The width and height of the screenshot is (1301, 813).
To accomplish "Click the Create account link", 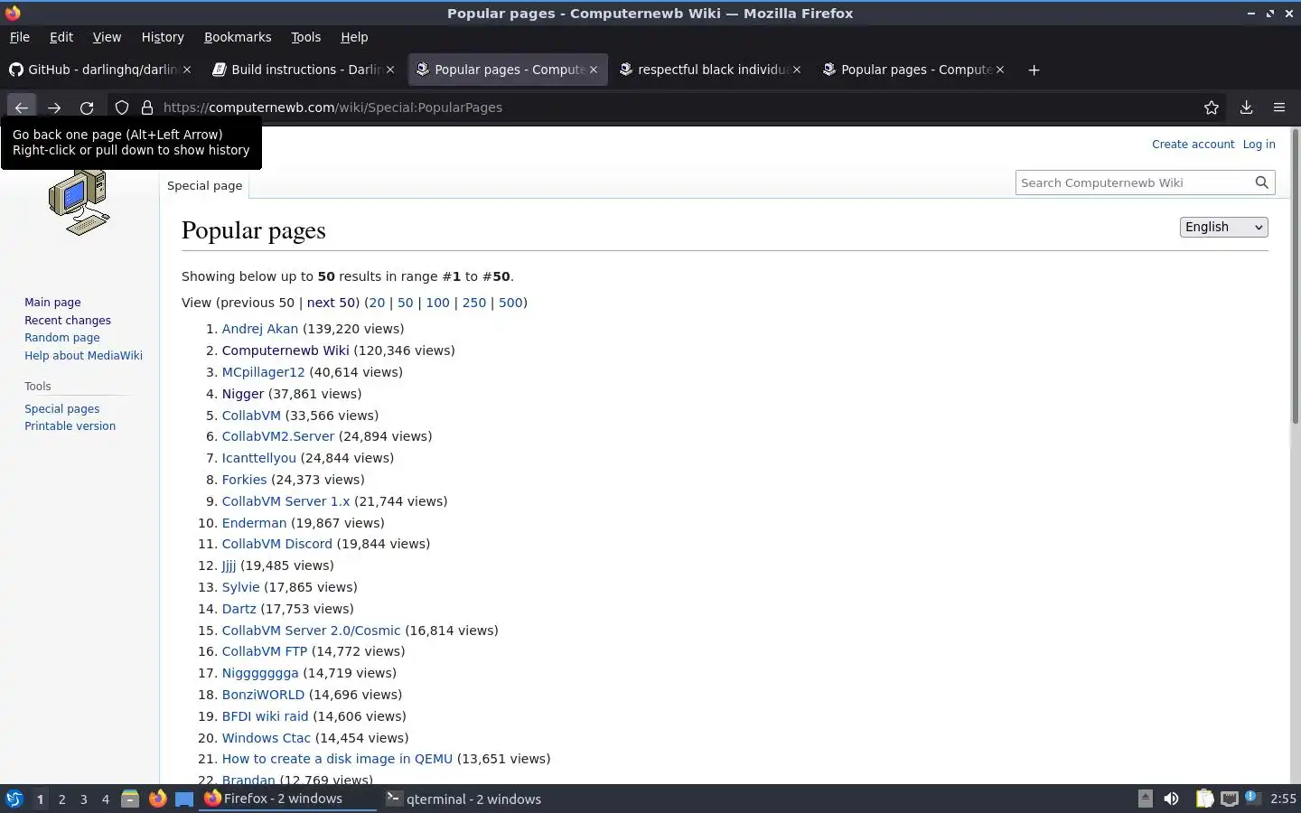I will pyautogui.click(x=1193, y=144).
